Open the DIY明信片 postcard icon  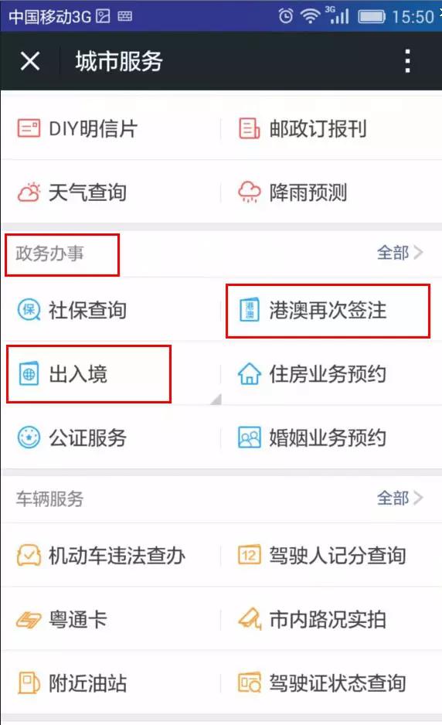29,128
